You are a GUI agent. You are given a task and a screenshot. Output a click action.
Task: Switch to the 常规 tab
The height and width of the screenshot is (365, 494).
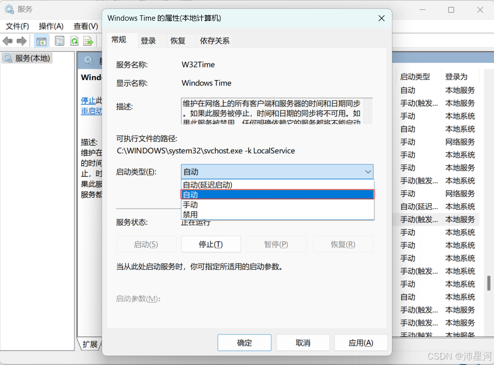coord(119,40)
